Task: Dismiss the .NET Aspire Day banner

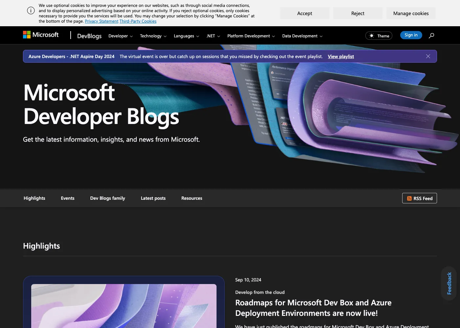Action: click(x=428, y=56)
